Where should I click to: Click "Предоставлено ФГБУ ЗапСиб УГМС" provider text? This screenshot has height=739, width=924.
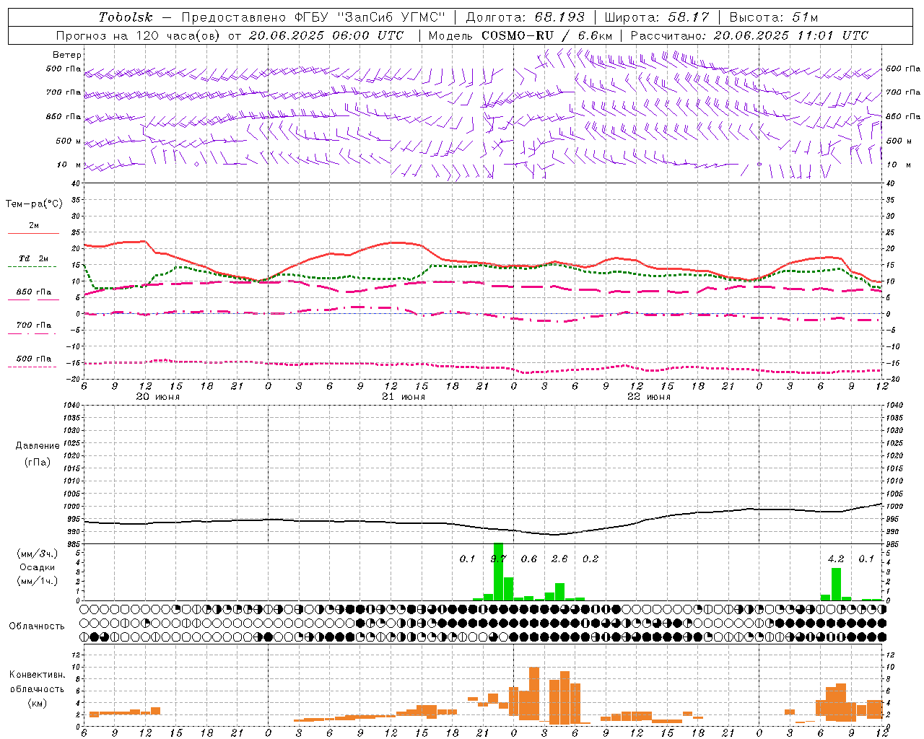[x=313, y=17]
